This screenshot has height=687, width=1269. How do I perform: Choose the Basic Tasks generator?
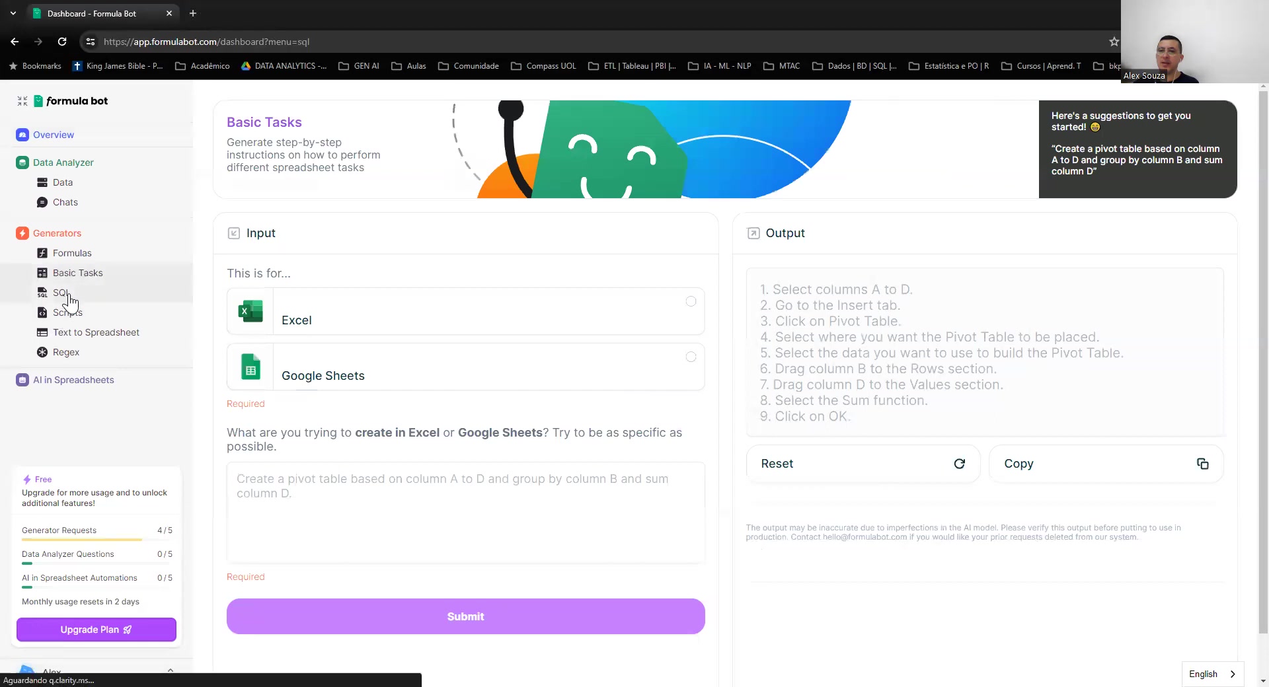[77, 272]
